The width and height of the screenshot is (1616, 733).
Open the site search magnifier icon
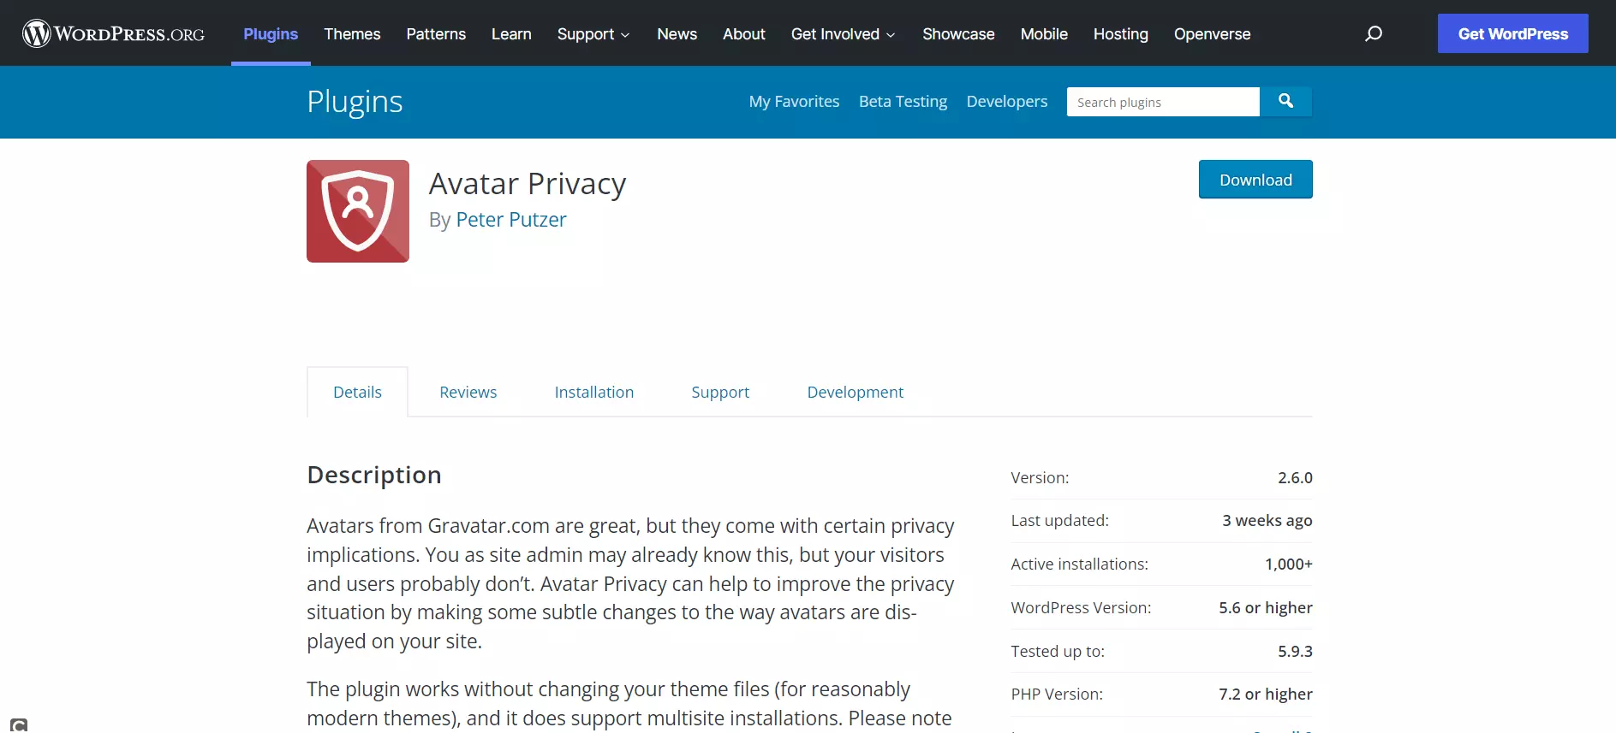pos(1373,33)
